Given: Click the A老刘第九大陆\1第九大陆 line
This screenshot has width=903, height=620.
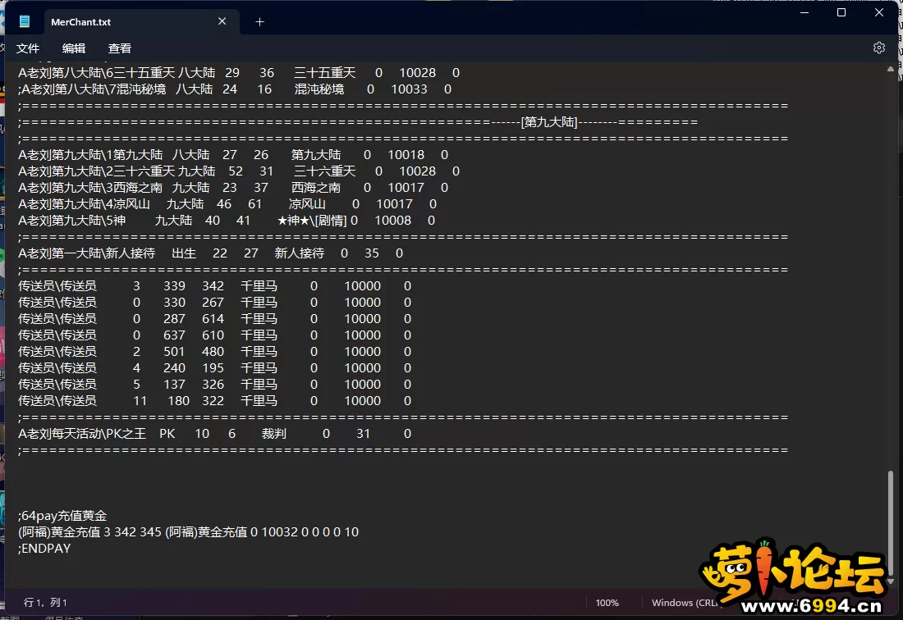Looking at the screenshot, I should pyautogui.click(x=233, y=155).
